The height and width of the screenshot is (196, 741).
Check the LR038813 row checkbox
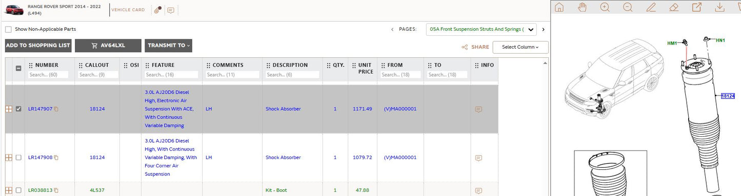pyautogui.click(x=18, y=190)
